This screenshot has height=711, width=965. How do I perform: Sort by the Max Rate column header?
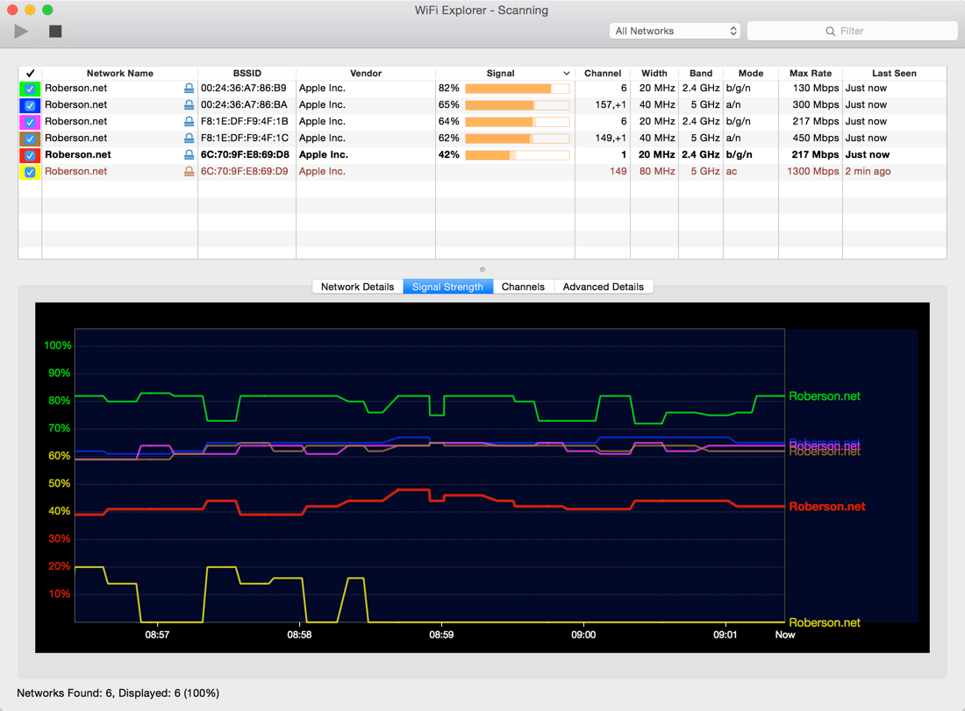(x=810, y=74)
